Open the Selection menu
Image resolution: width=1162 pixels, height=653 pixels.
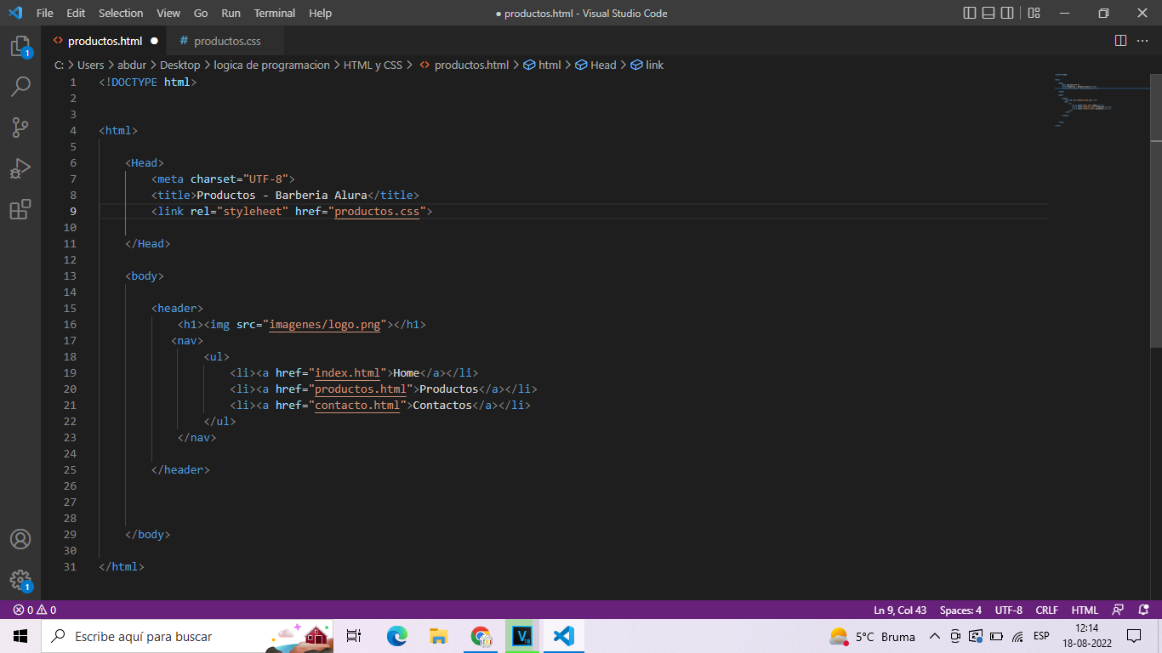point(121,13)
